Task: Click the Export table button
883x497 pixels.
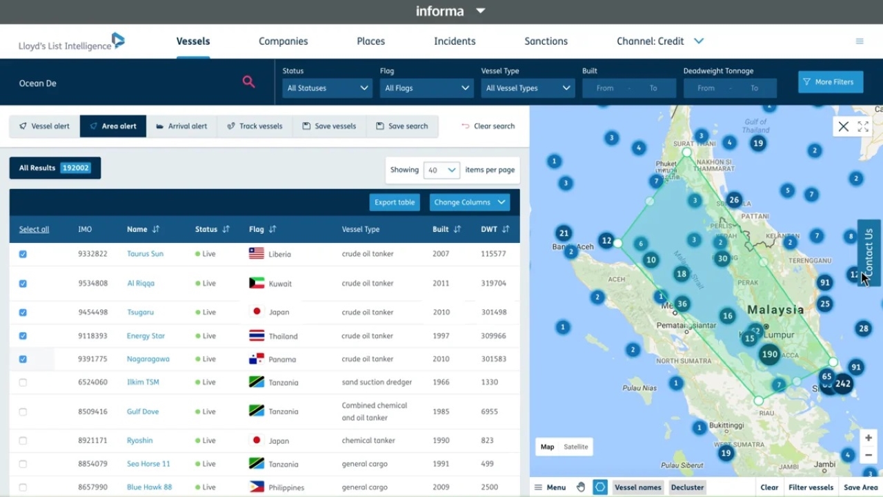Action: click(x=394, y=202)
